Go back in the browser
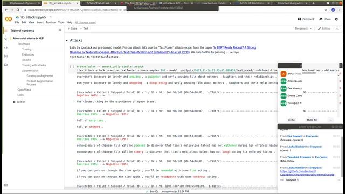 tap(6, 10)
